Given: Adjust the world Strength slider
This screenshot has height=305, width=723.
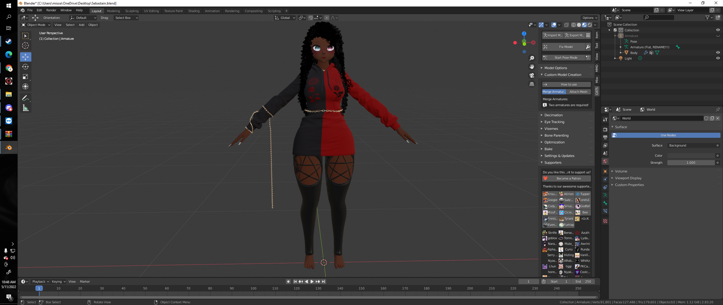Looking at the screenshot, I should [x=691, y=163].
